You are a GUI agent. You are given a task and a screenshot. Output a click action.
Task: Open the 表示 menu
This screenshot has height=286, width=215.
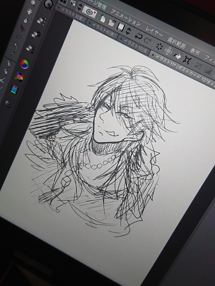coord(195,52)
